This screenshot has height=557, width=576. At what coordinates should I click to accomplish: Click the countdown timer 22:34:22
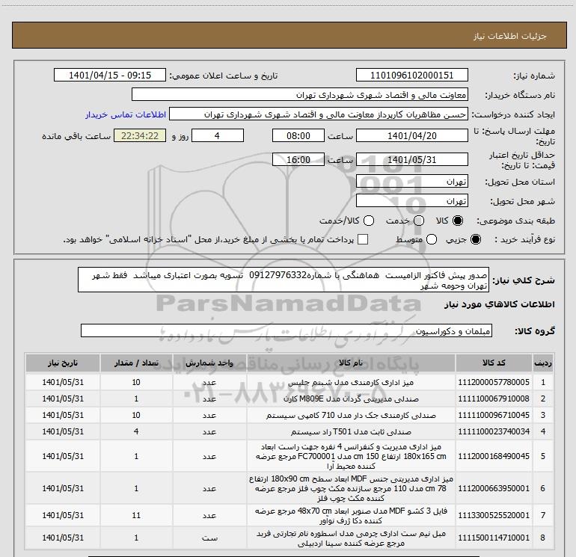[x=140, y=135]
